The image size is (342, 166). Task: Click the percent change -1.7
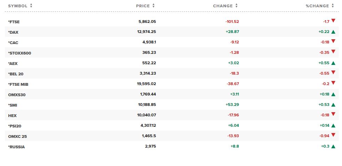point(326,22)
